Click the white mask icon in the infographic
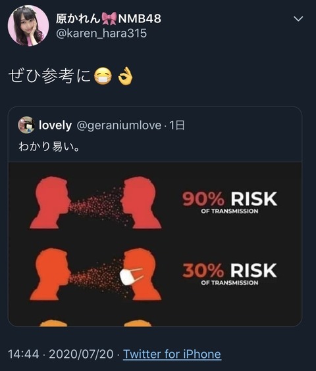 [130, 276]
